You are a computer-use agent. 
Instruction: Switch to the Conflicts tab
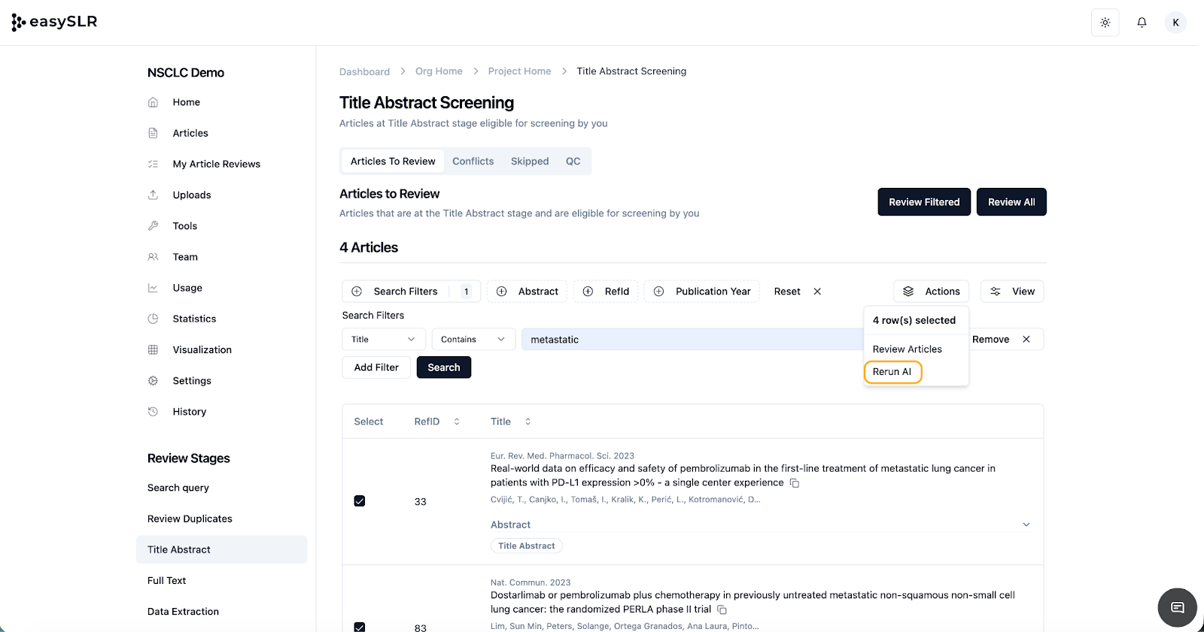(473, 162)
